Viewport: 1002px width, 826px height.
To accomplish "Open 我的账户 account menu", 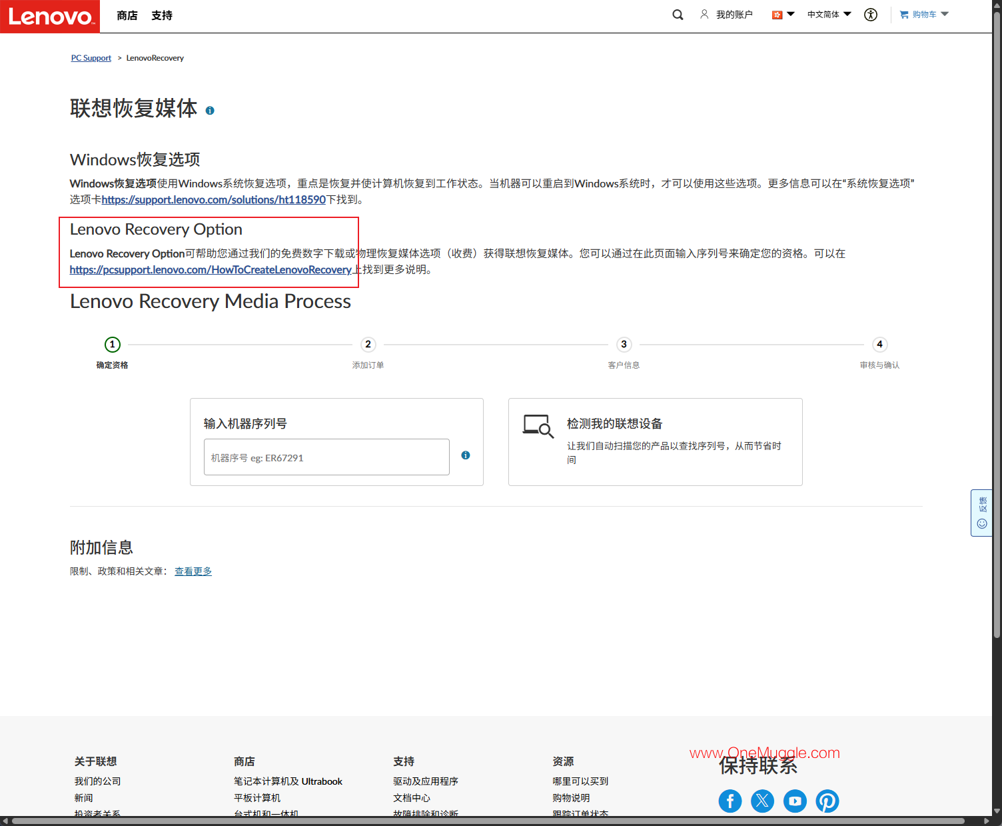I will pos(734,15).
